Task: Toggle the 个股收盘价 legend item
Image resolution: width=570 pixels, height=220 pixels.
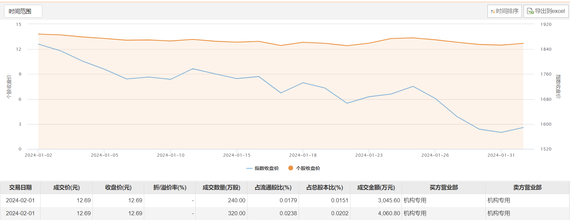Action: (304, 168)
